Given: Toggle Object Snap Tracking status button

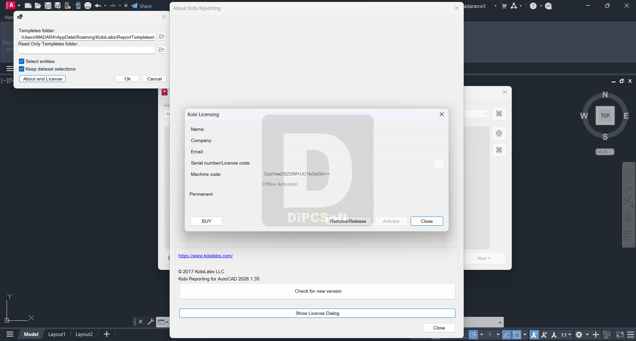Looking at the screenshot, I should [507, 335].
